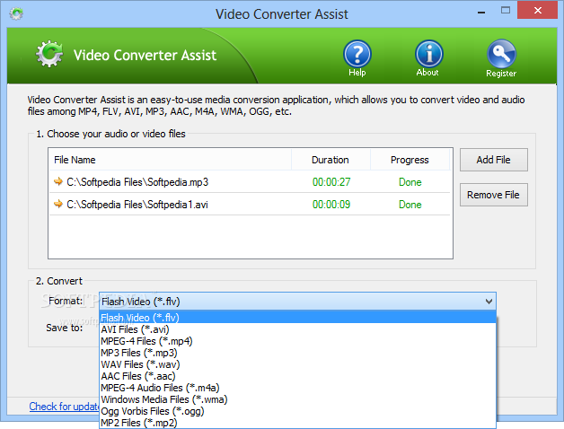Select MPEG-4 Files (*.mp4) option

(297, 341)
